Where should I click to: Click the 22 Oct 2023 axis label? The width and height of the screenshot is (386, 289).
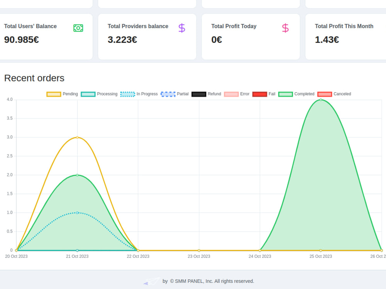coord(138,256)
